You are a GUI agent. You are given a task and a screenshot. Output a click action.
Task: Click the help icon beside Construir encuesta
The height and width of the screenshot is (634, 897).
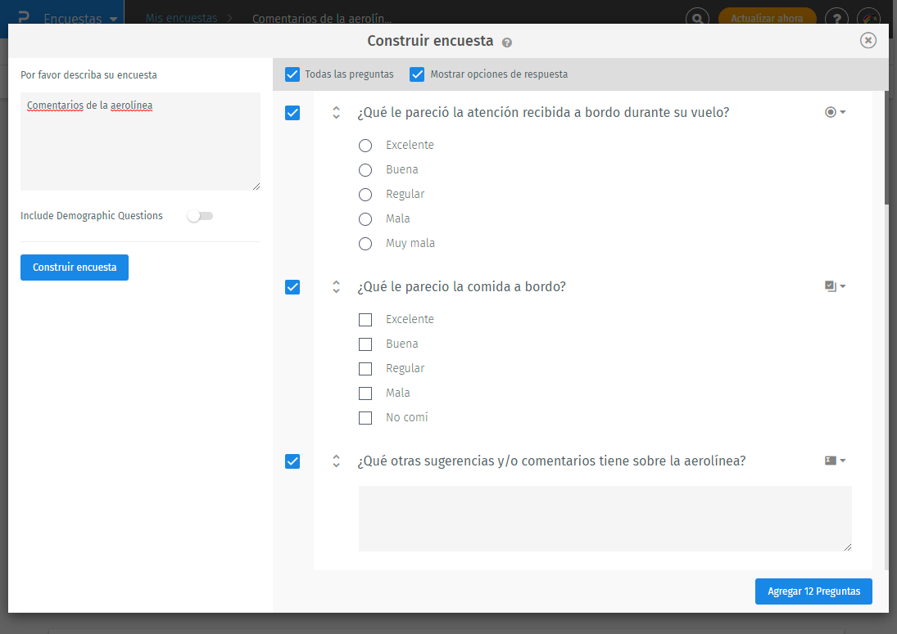coord(507,43)
